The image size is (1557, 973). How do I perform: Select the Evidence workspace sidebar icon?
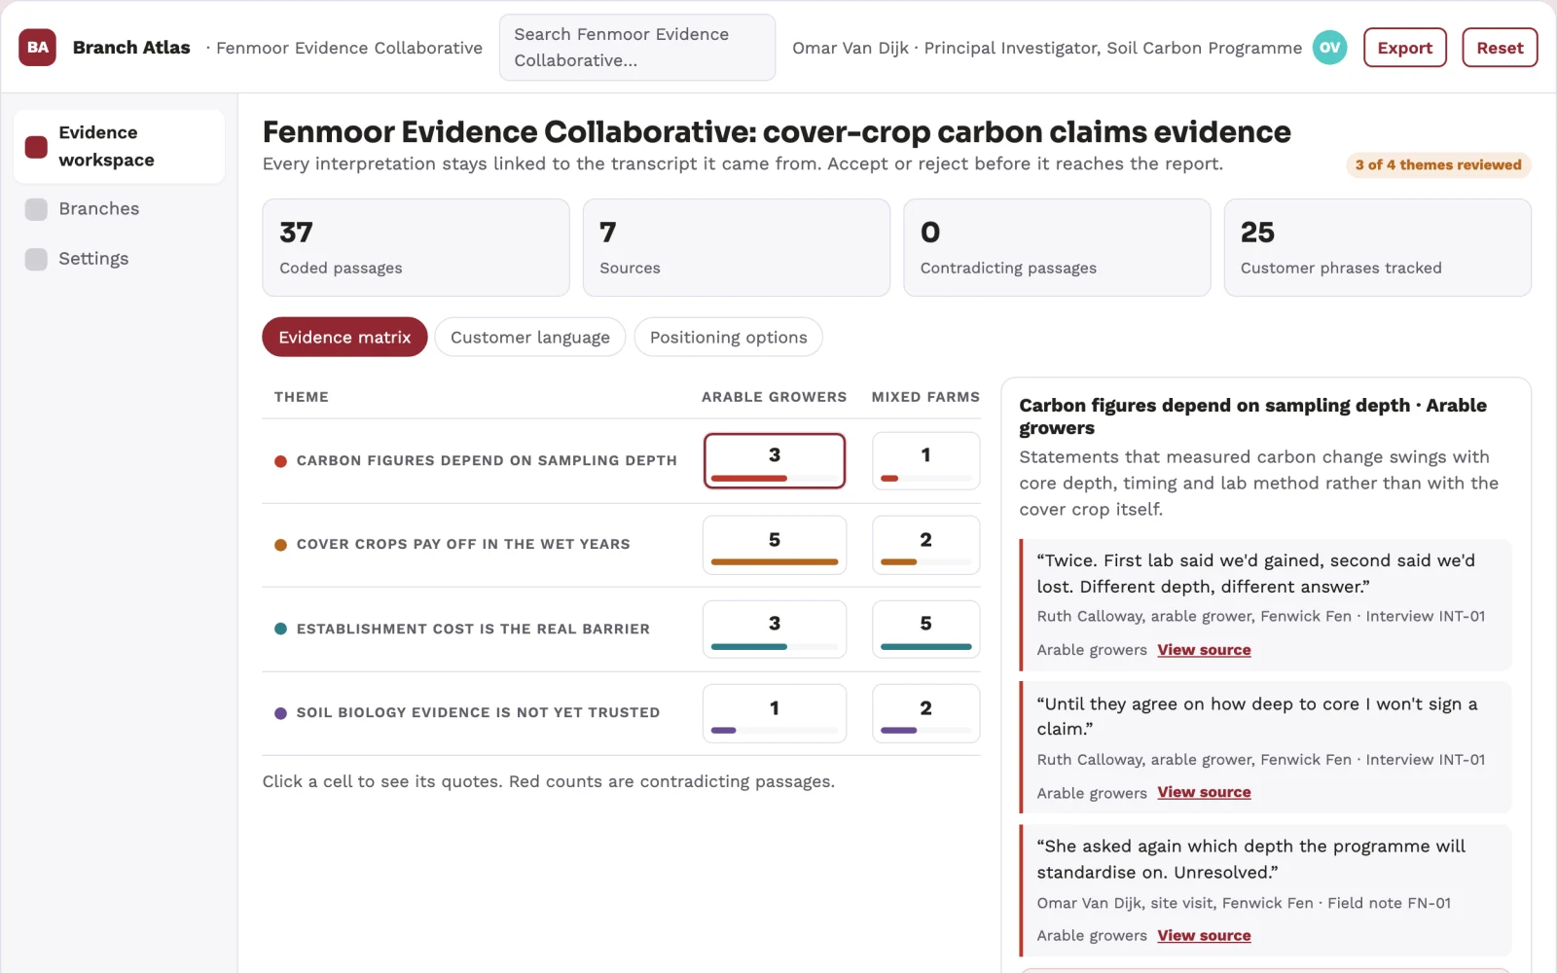(x=36, y=147)
